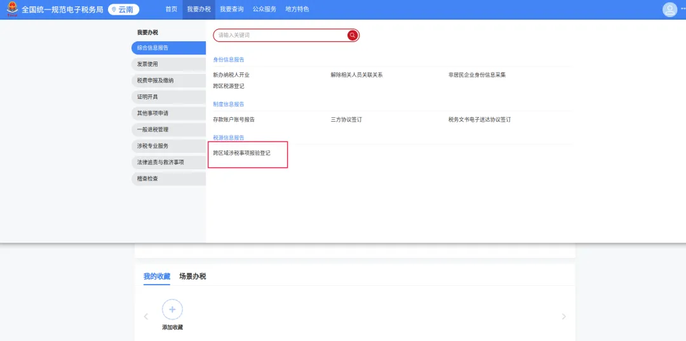Click the national tax emblem logo
Screen dimensions: 686x341
[x=13, y=9]
